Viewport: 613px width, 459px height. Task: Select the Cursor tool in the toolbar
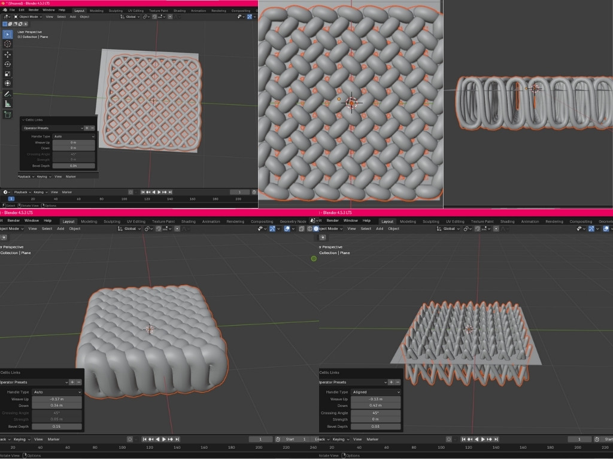click(x=8, y=44)
